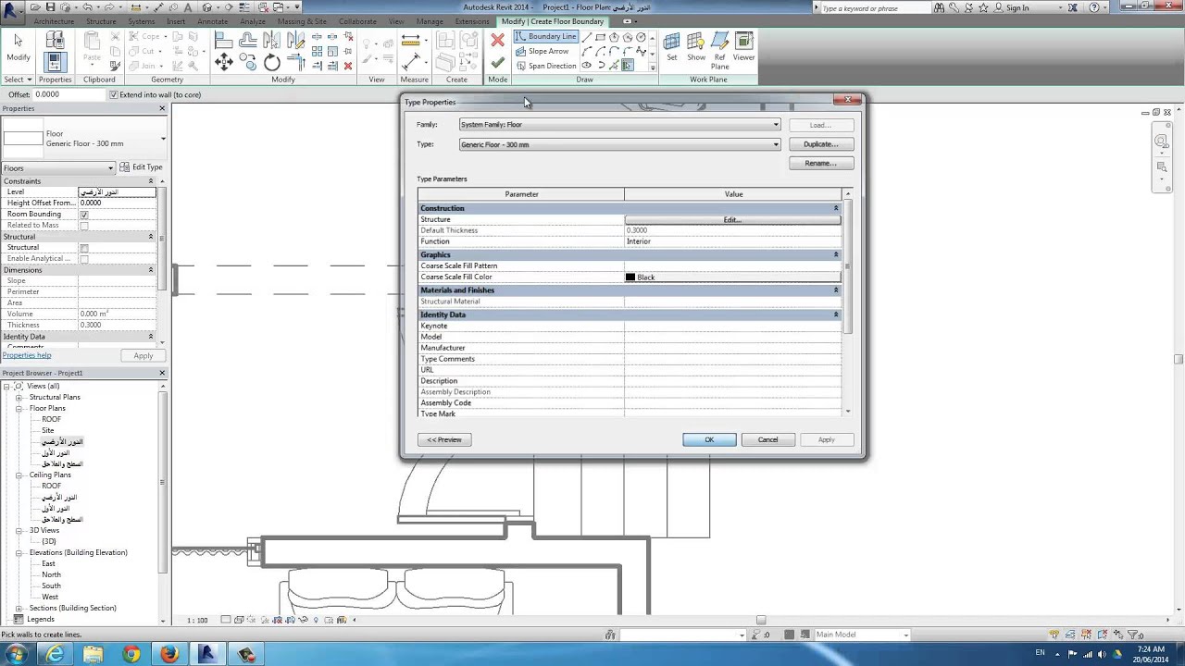Toggle the Room Bounding checkbox
The height and width of the screenshot is (666, 1185).
pos(84,215)
